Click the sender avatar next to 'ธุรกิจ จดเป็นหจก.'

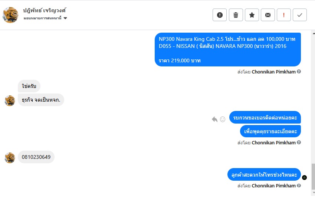tap(10, 100)
